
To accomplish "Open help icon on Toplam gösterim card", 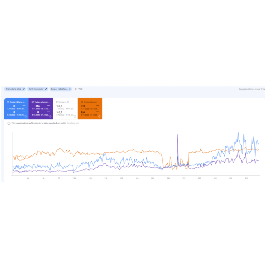I will pyautogui.click(x=50, y=116).
